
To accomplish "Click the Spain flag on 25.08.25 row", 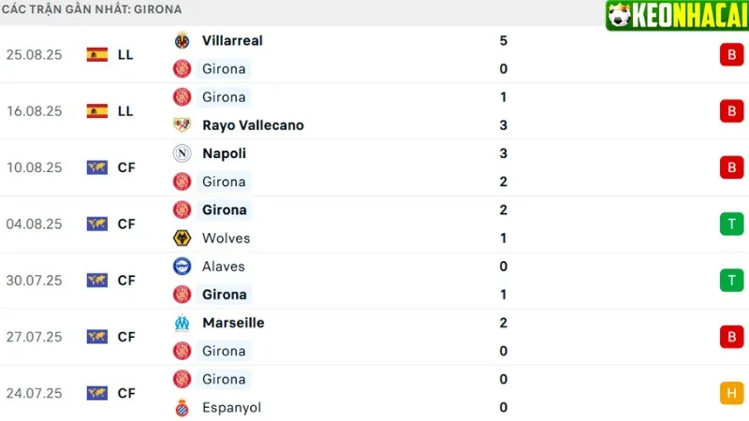I will click(96, 54).
